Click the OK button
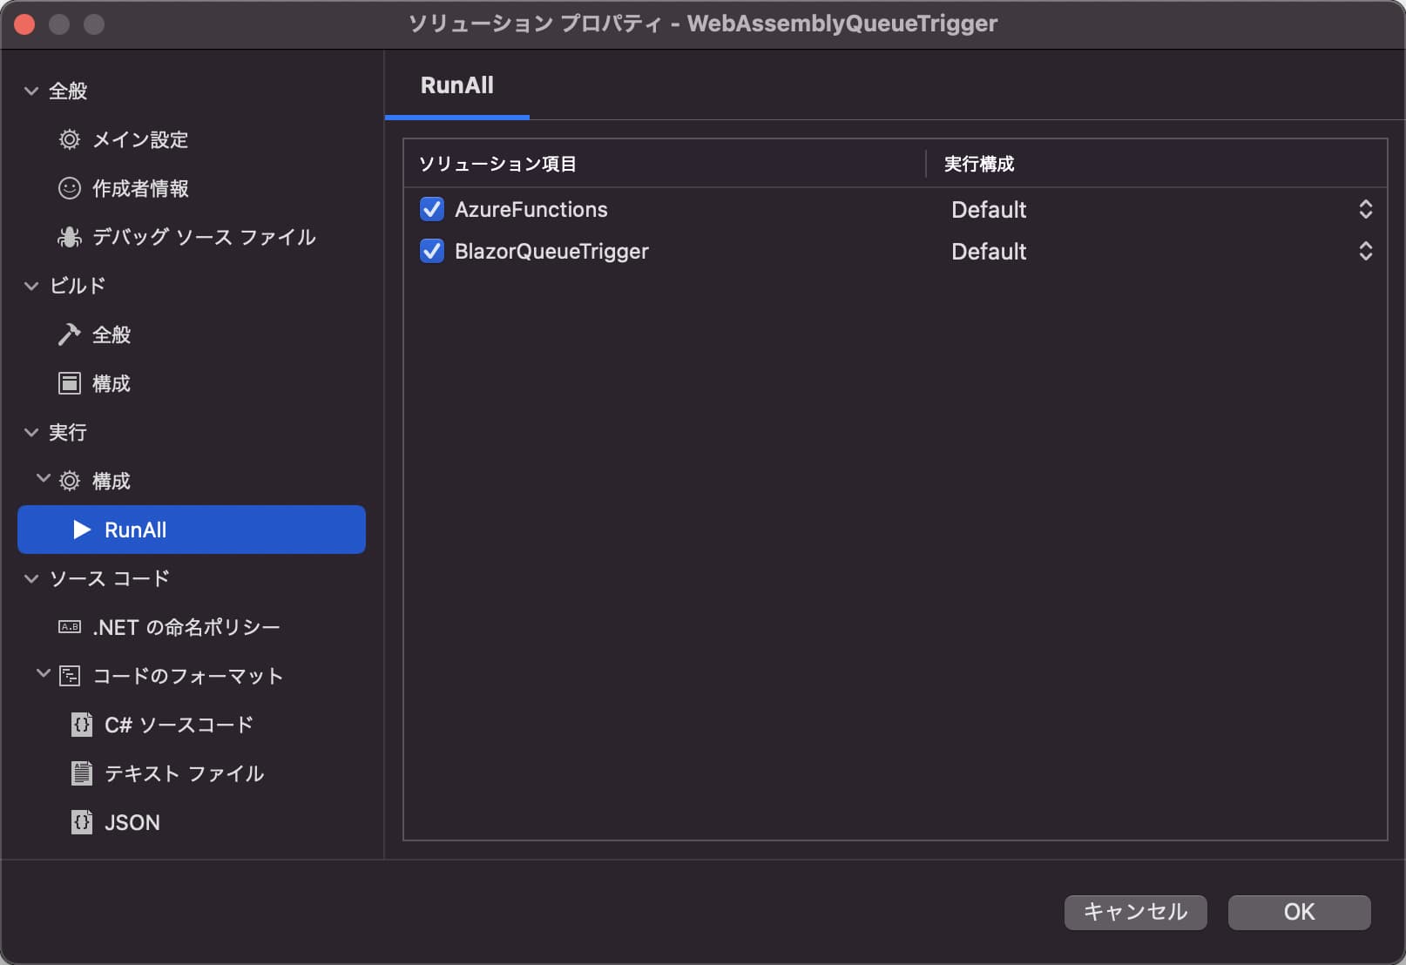Image resolution: width=1406 pixels, height=965 pixels. click(x=1299, y=912)
